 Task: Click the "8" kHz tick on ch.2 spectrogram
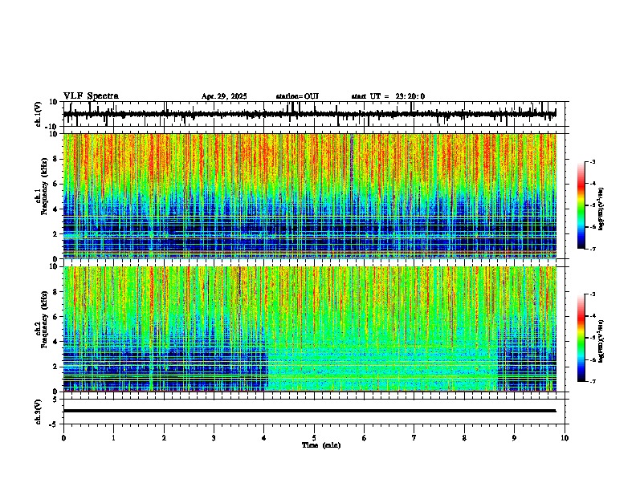[x=55, y=292]
